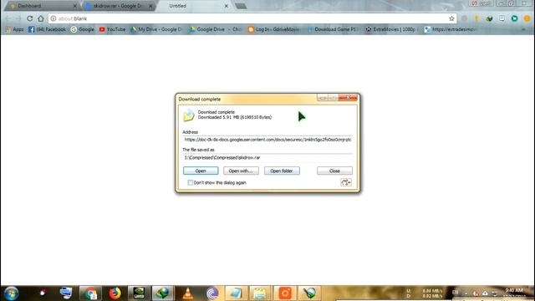The image size is (535, 301).
Task: Reload the current page
Action: [30, 18]
